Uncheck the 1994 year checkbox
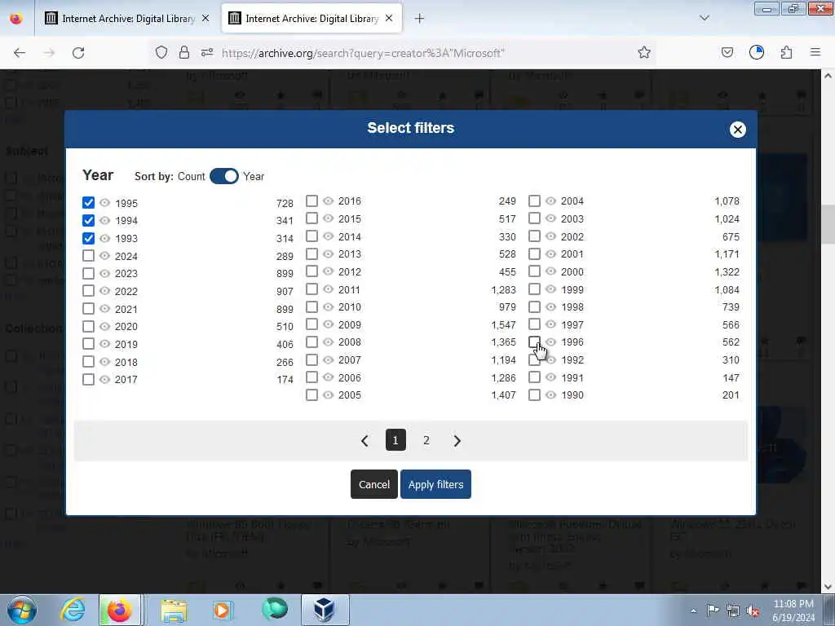Screen dimensions: 835x626 pos(88,220)
